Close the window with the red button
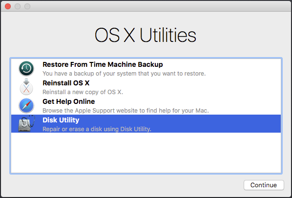 pyautogui.click(x=8, y=6)
